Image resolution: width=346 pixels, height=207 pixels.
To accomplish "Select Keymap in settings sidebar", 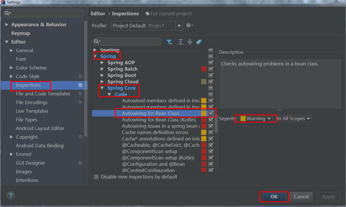I will (21, 33).
